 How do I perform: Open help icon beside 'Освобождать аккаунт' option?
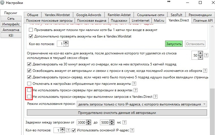[x=205, y=71]
